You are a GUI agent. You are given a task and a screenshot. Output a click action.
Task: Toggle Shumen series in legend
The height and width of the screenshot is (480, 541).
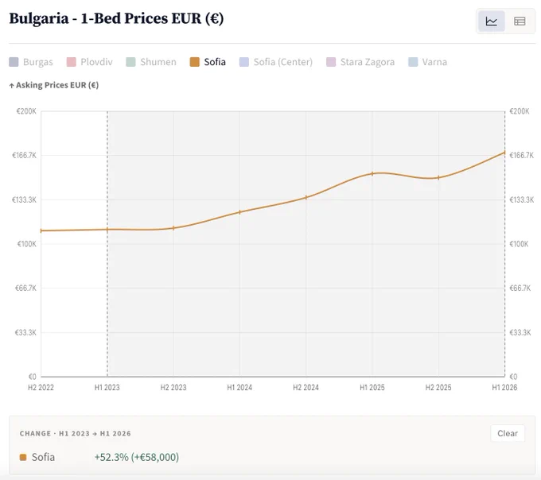pyautogui.click(x=151, y=62)
